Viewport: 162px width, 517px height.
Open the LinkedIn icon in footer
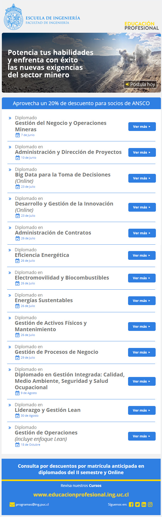tap(144, 504)
